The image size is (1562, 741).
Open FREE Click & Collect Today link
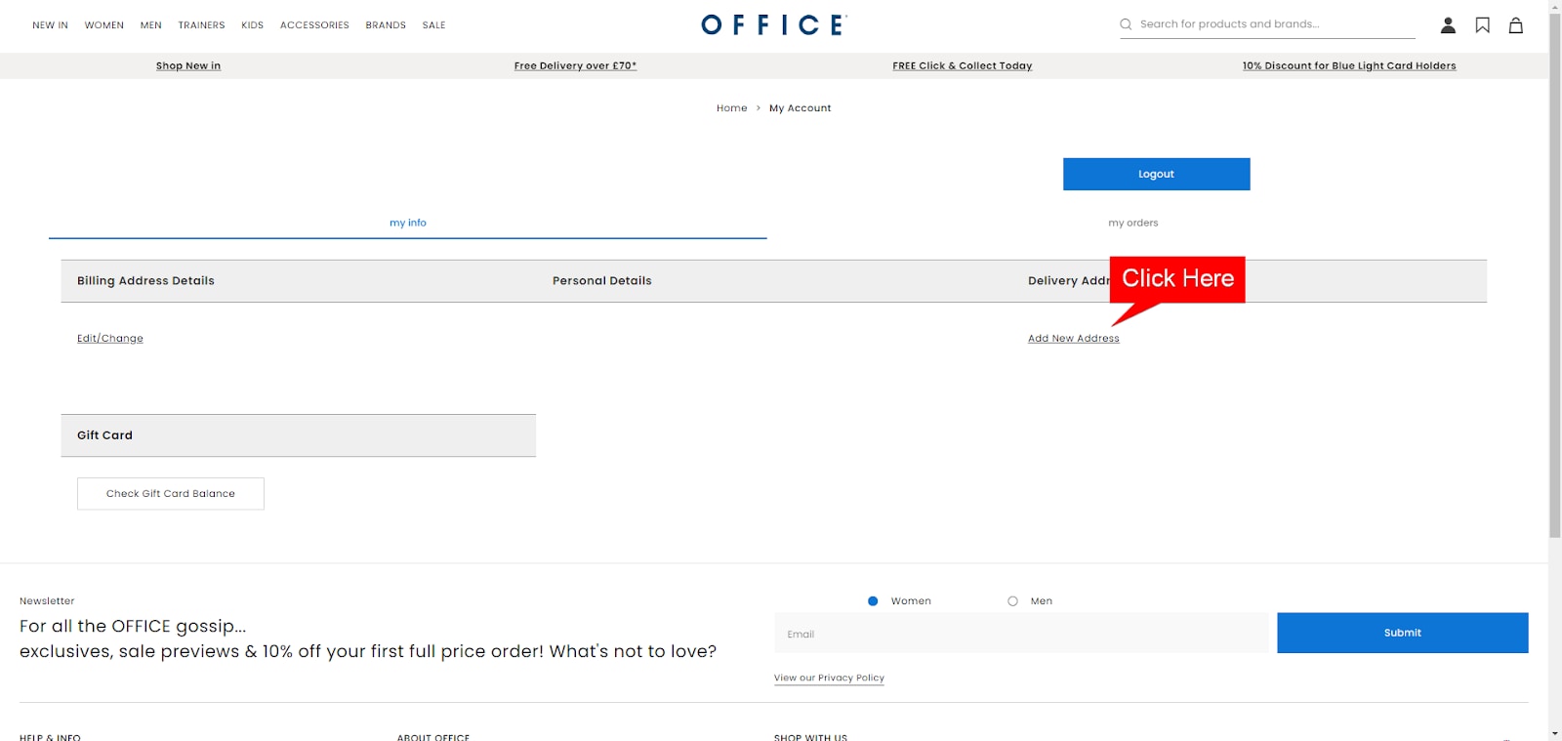click(x=963, y=66)
